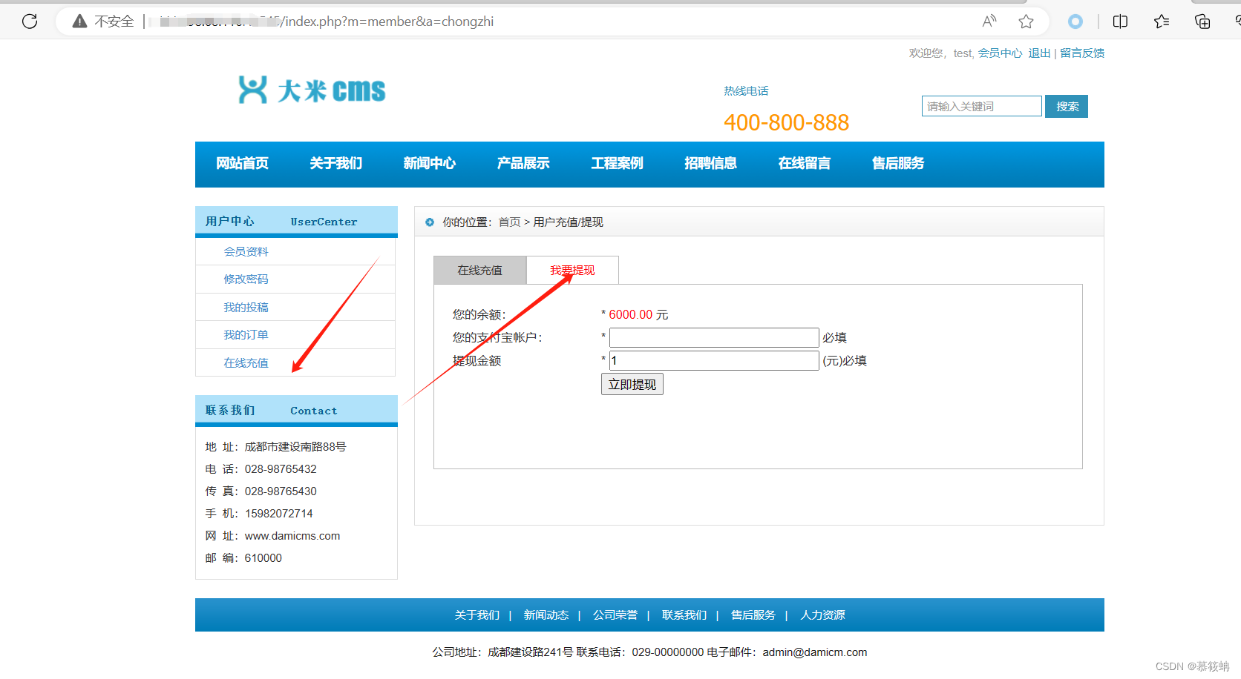Image resolution: width=1241 pixels, height=679 pixels.
Task: Open 工程案例 navigation item
Action: point(617,163)
